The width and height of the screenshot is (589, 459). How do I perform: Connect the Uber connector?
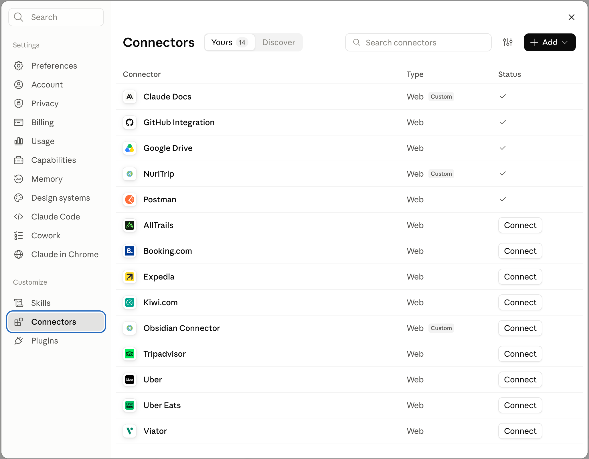520,380
